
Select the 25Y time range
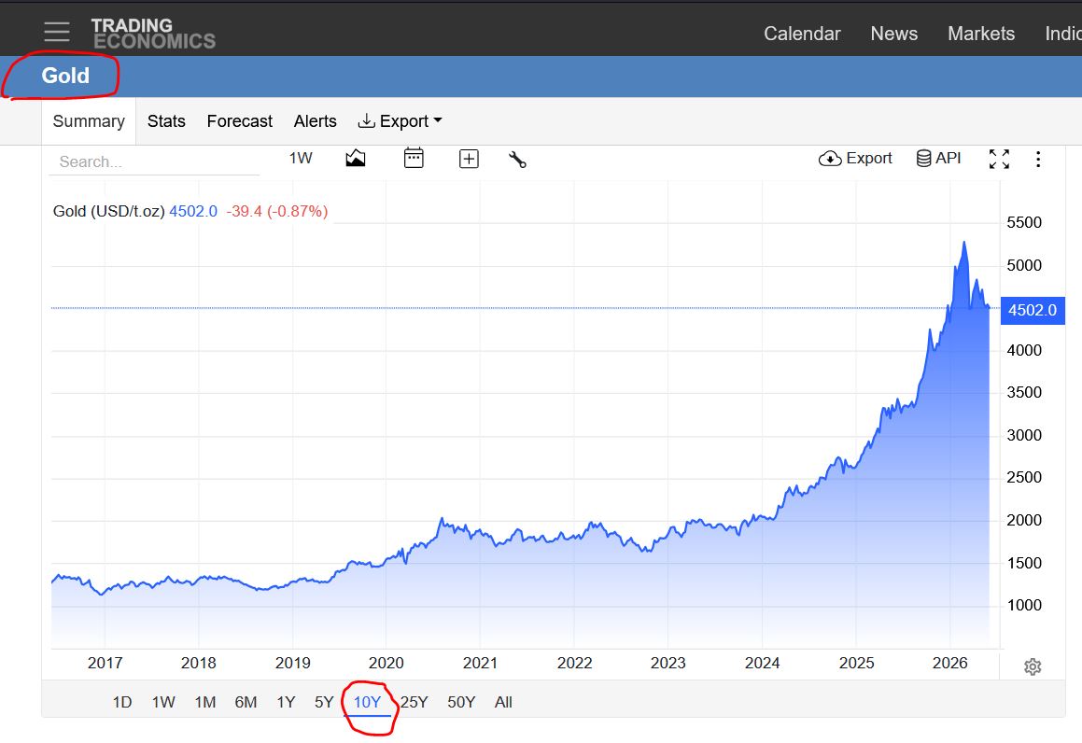coord(414,702)
